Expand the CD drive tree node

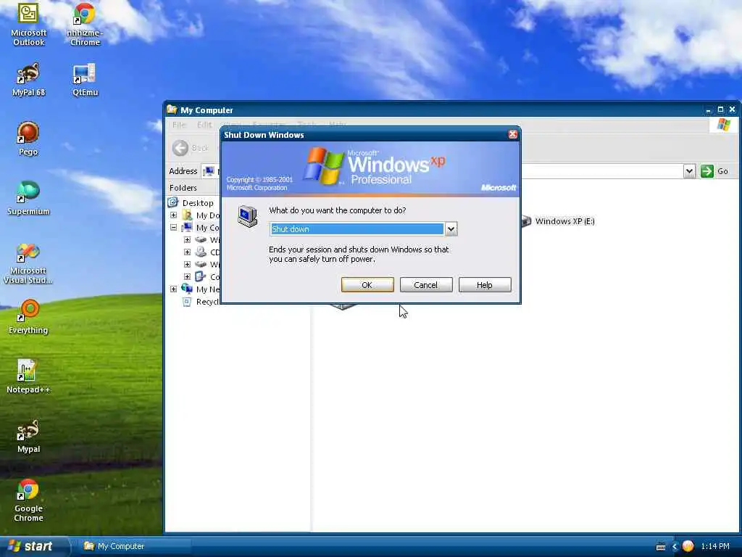click(188, 252)
